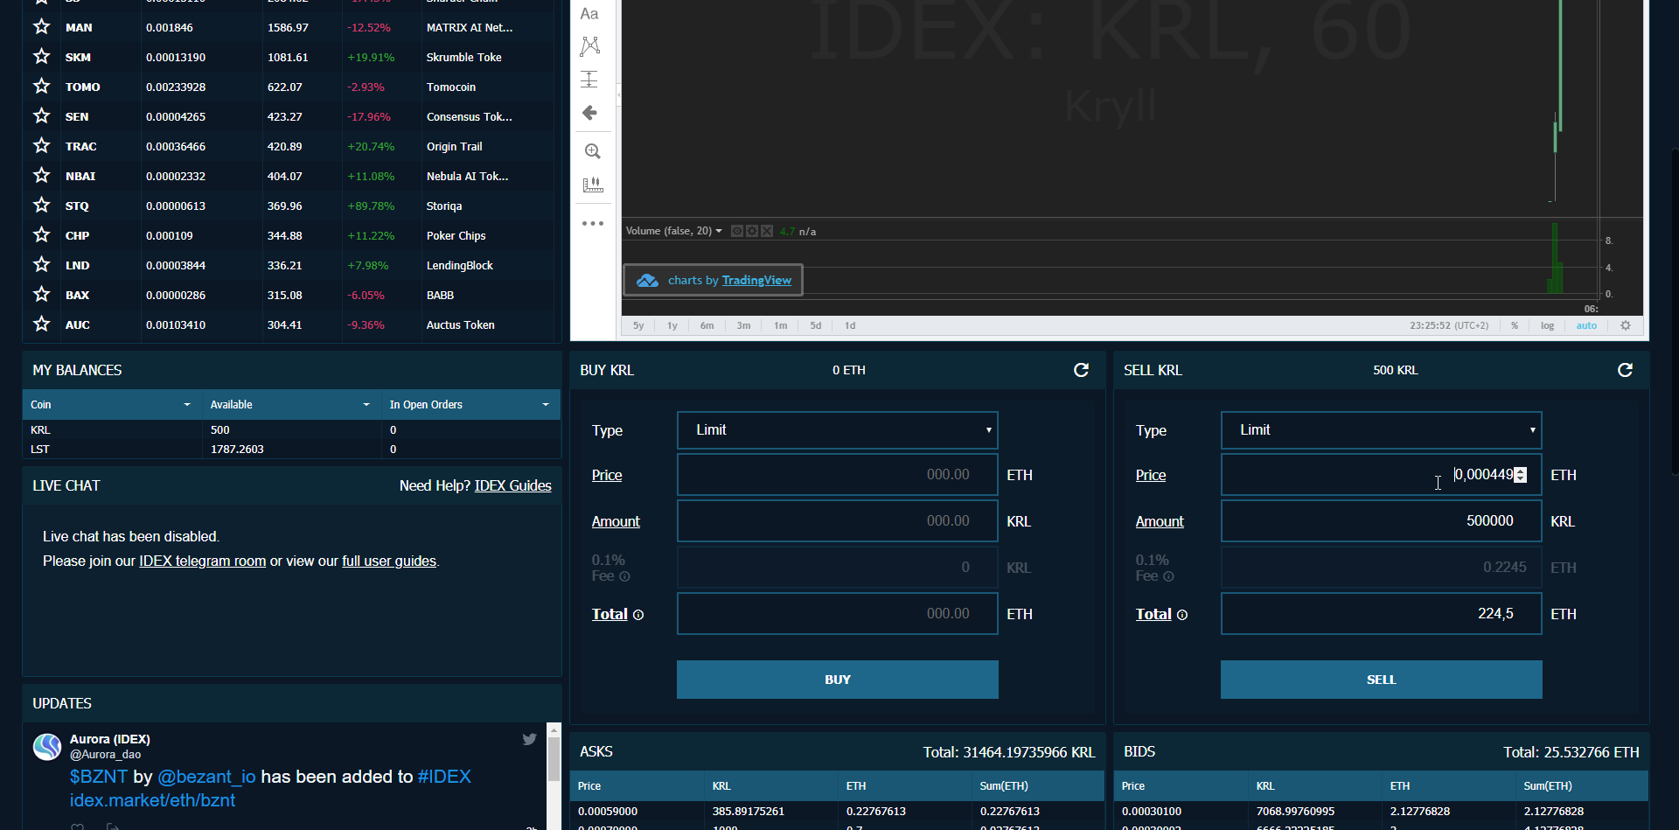Screen dimensions: 1679x830
Task: Toggle log scale on the chart
Action: [1547, 325]
